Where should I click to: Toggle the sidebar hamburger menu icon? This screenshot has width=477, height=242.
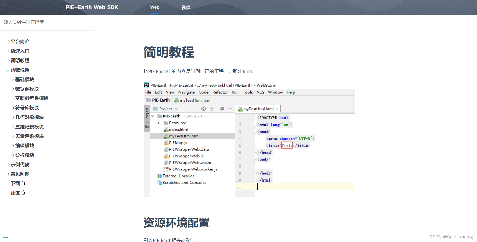5,239
